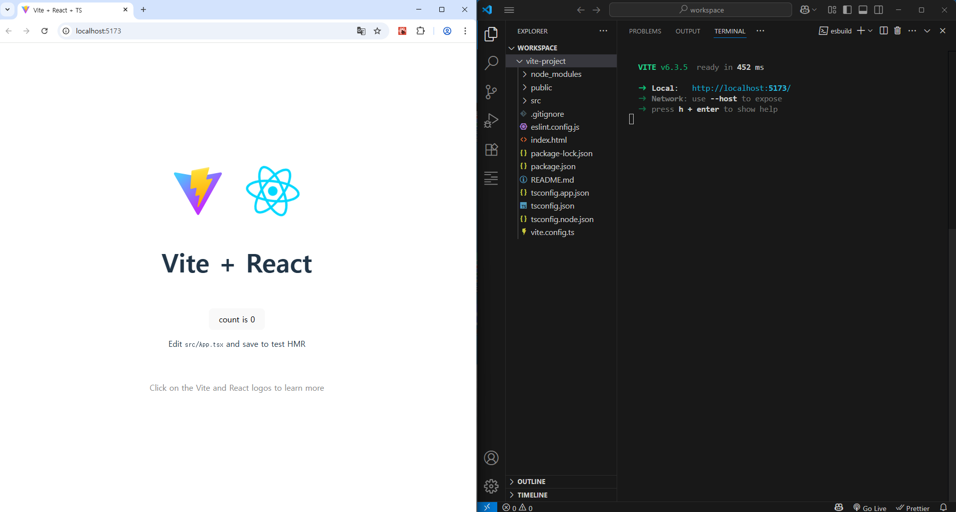Open terminal panel more actions
The height and width of the screenshot is (512, 956).
coord(913,31)
